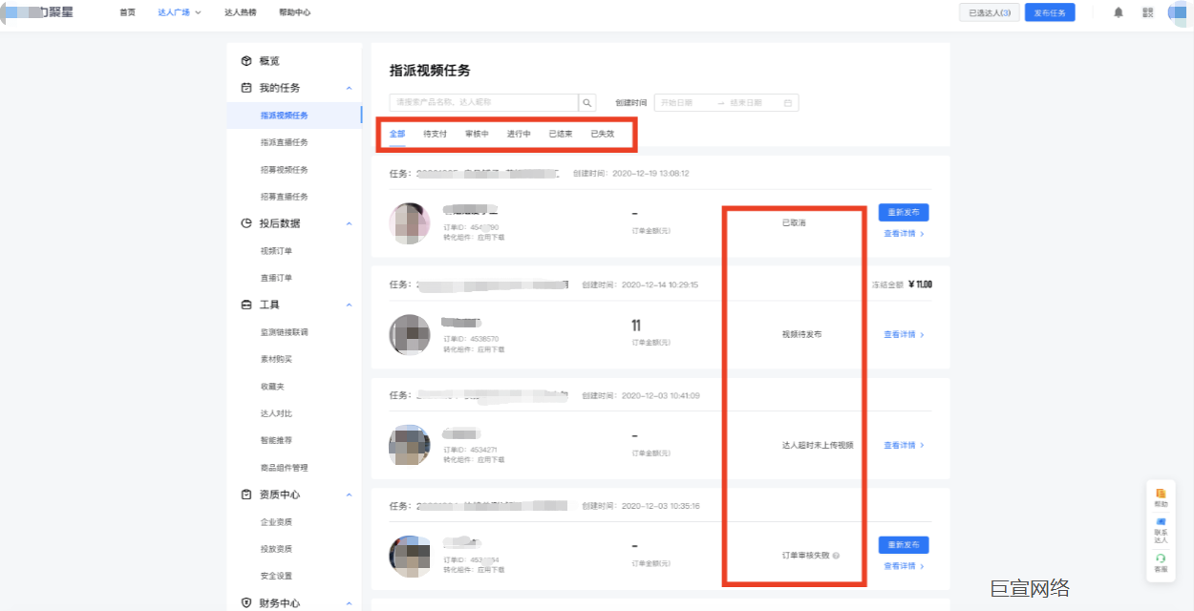This screenshot has height=611, width=1194.
Task: Click the 已选达人(3) link
Action: (x=989, y=12)
